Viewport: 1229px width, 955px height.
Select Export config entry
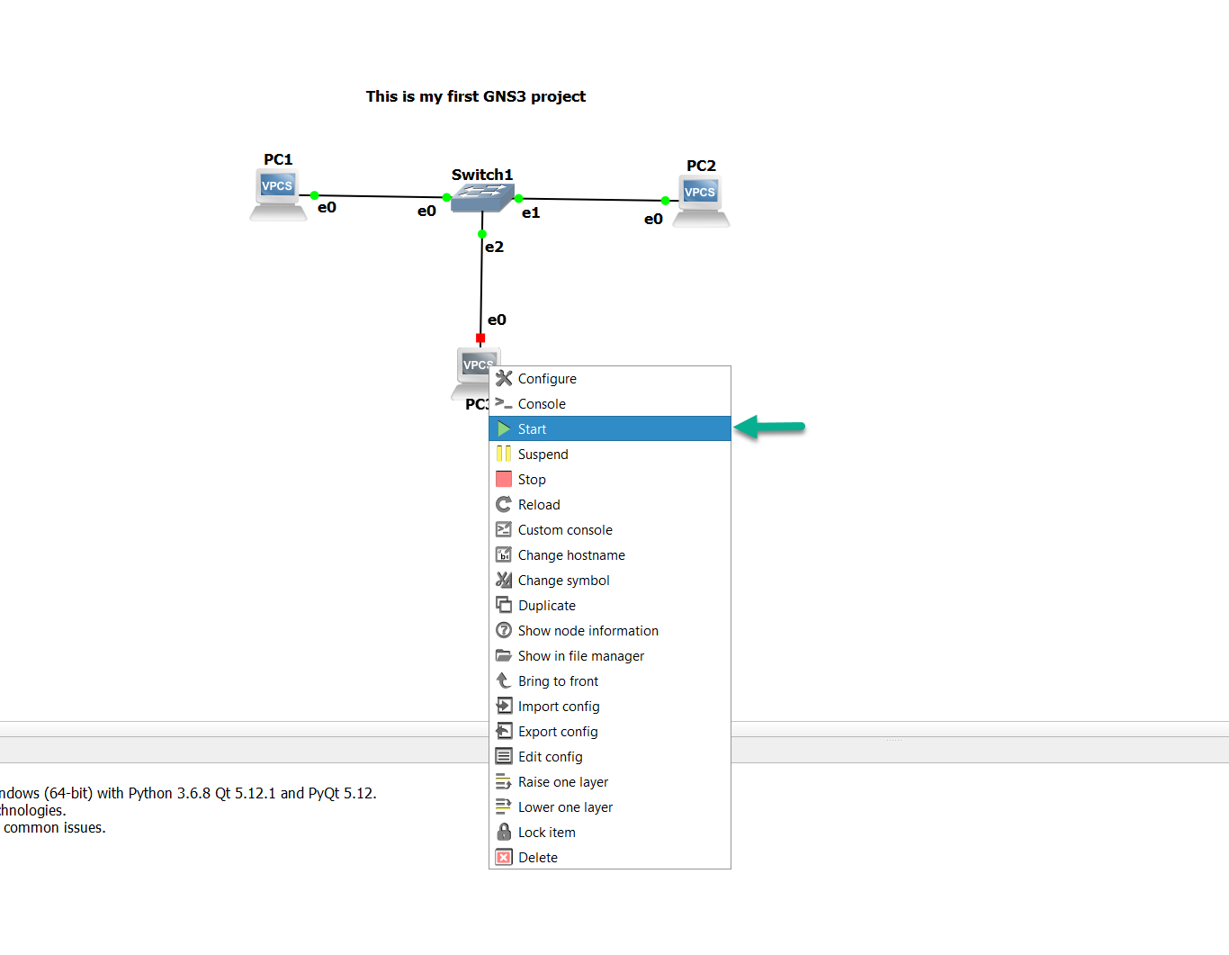pos(610,731)
